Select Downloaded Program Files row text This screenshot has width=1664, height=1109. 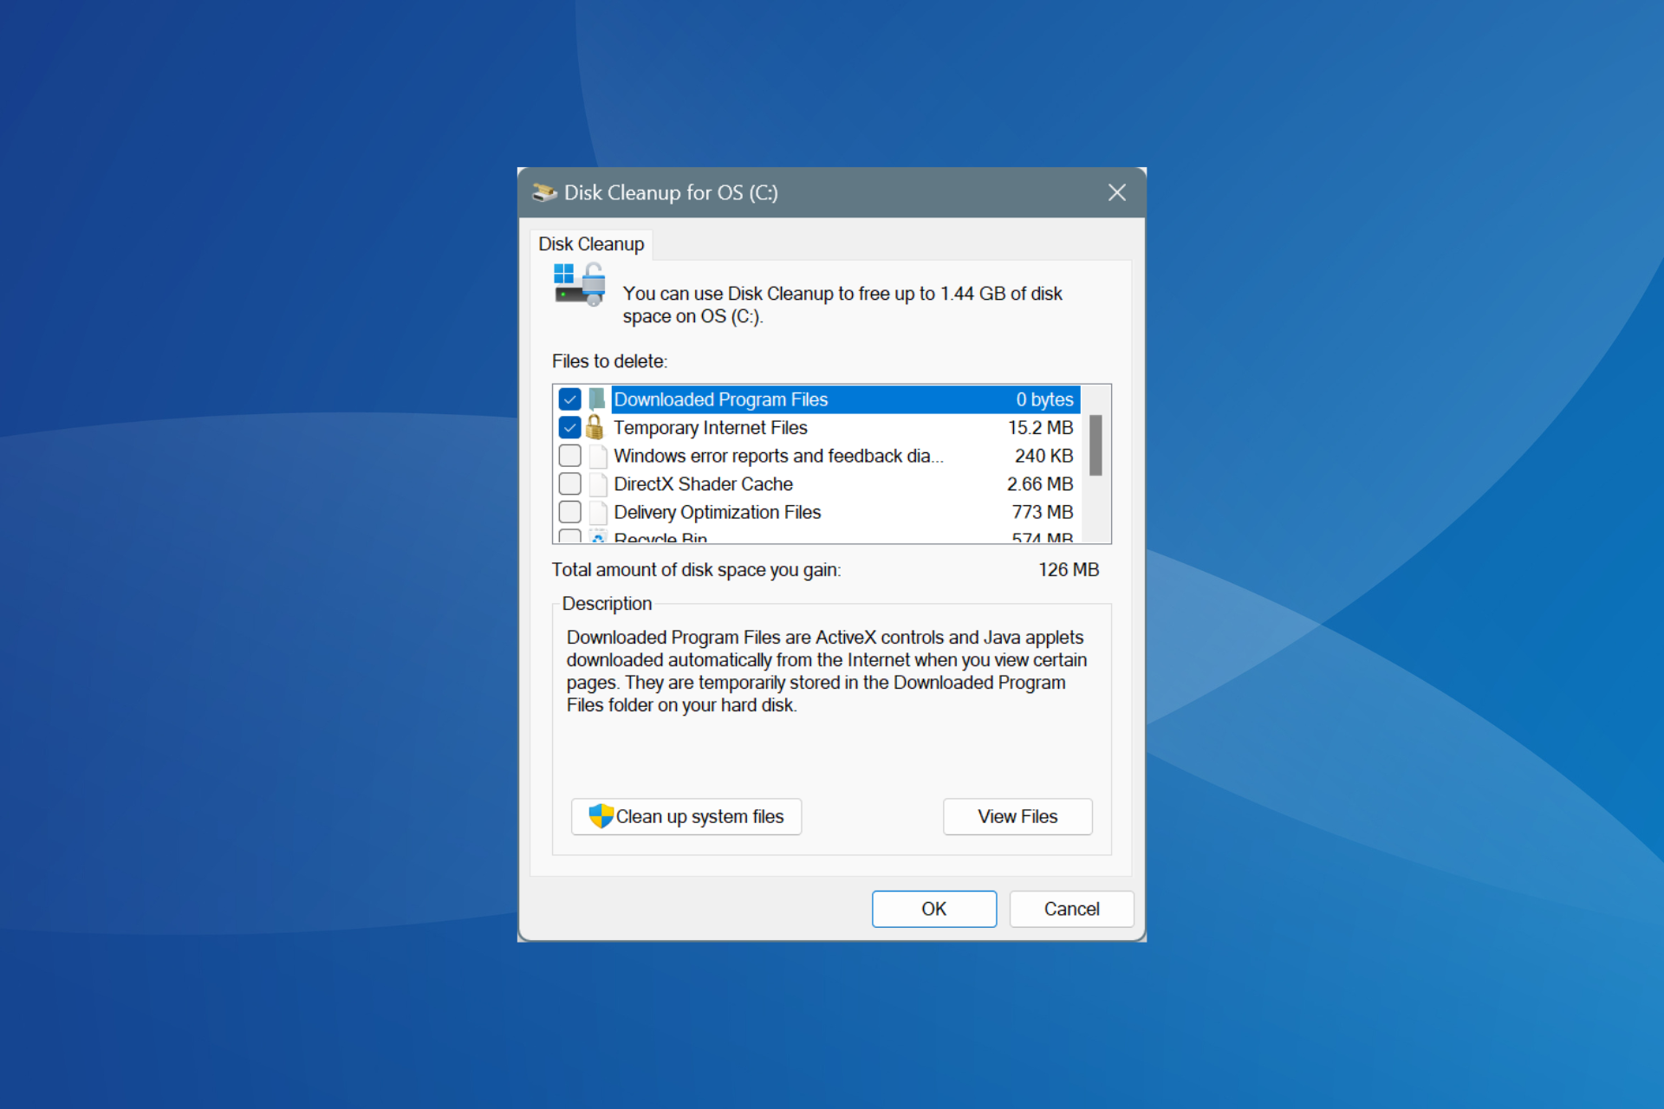pos(721,399)
